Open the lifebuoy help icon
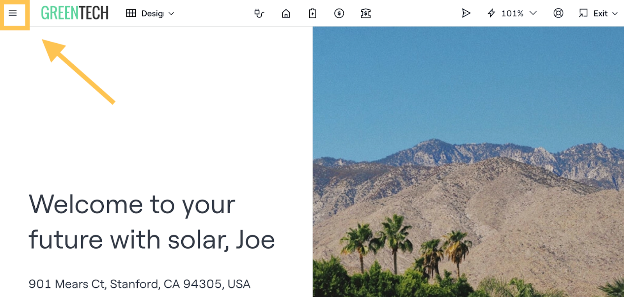Screen dimensions: 624x297 (558, 13)
